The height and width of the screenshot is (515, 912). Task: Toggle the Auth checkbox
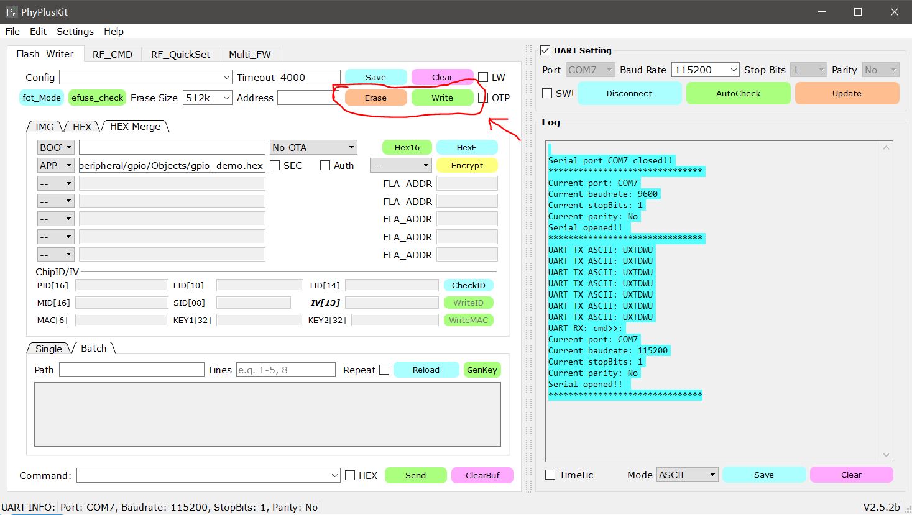(x=325, y=165)
